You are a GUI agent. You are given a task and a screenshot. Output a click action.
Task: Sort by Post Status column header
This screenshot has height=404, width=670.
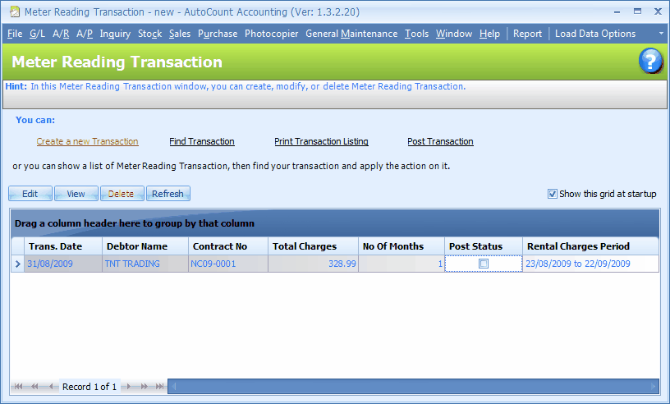[484, 246]
